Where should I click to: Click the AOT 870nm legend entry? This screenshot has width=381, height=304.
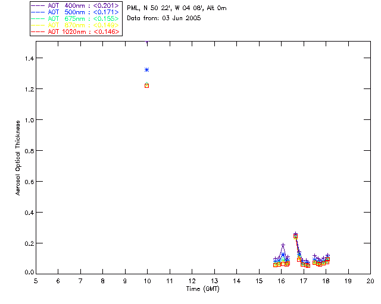pyautogui.click(x=75, y=25)
